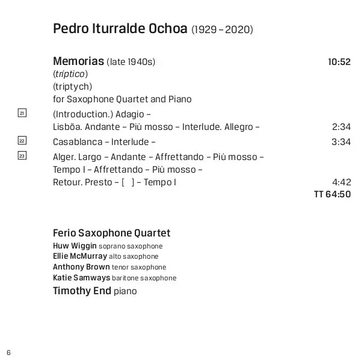Click the 2:34 track timing
This screenshot has height=361, width=361.
click(341, 127)
